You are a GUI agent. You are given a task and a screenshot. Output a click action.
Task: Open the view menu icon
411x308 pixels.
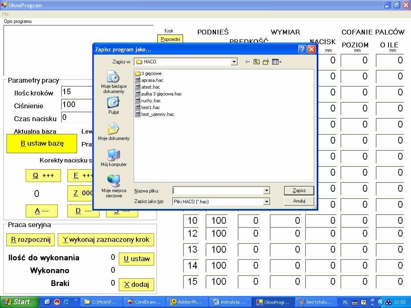[277, 62]
